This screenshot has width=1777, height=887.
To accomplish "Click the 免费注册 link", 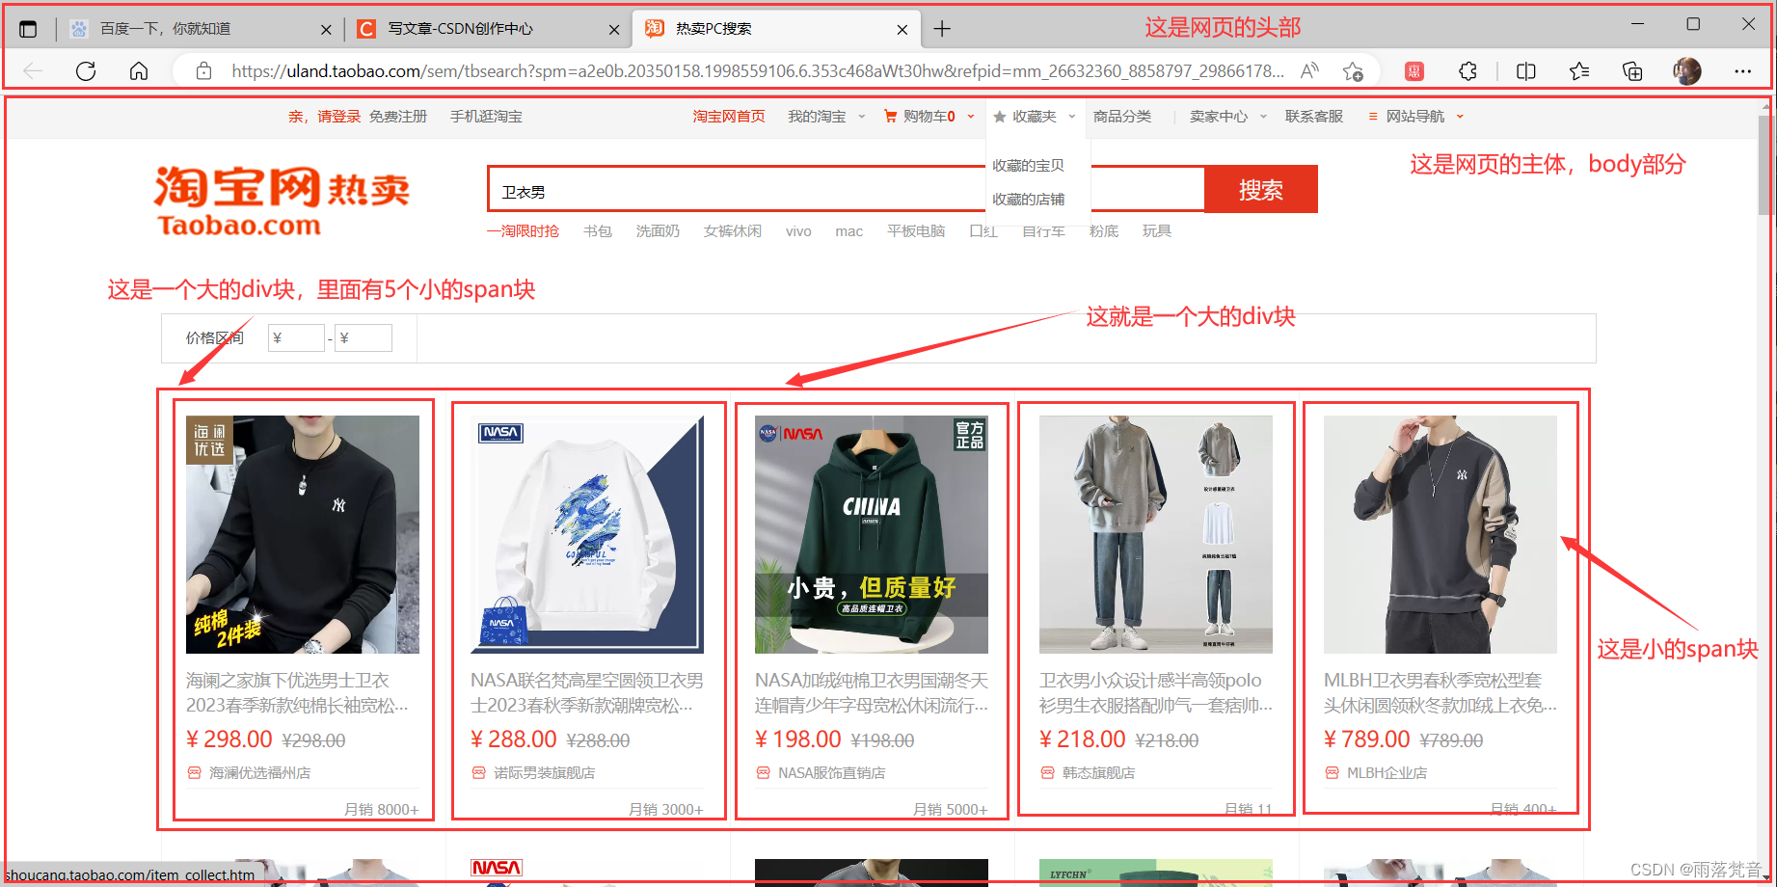I will click(x=398, y=117).
